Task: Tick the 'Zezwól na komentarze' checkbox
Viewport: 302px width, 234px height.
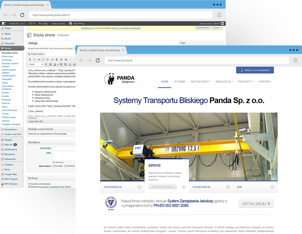Action: click(x=29, y=184)
